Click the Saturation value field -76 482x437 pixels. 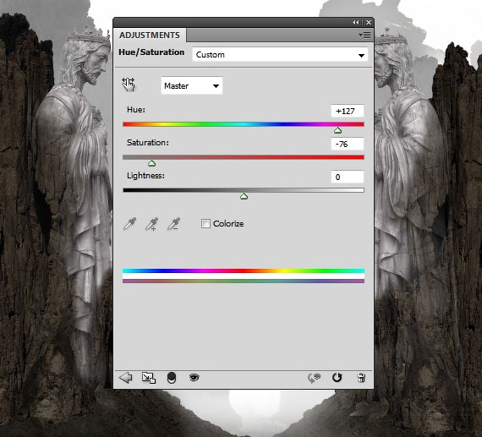tap(348, 144)
